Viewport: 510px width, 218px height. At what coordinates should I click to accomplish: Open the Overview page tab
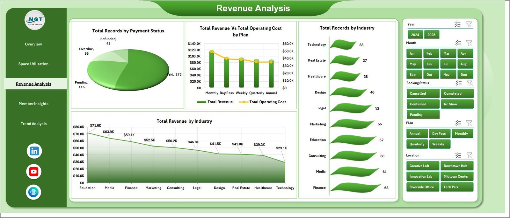(33, 44)
